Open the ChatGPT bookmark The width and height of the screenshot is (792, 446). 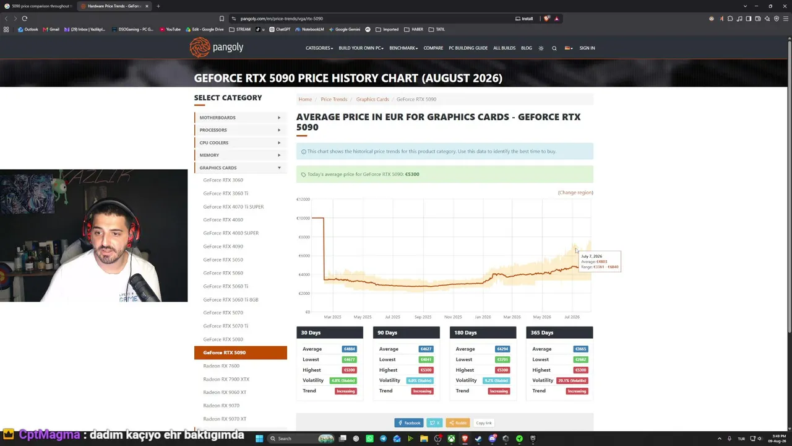[x=280, y=30]
